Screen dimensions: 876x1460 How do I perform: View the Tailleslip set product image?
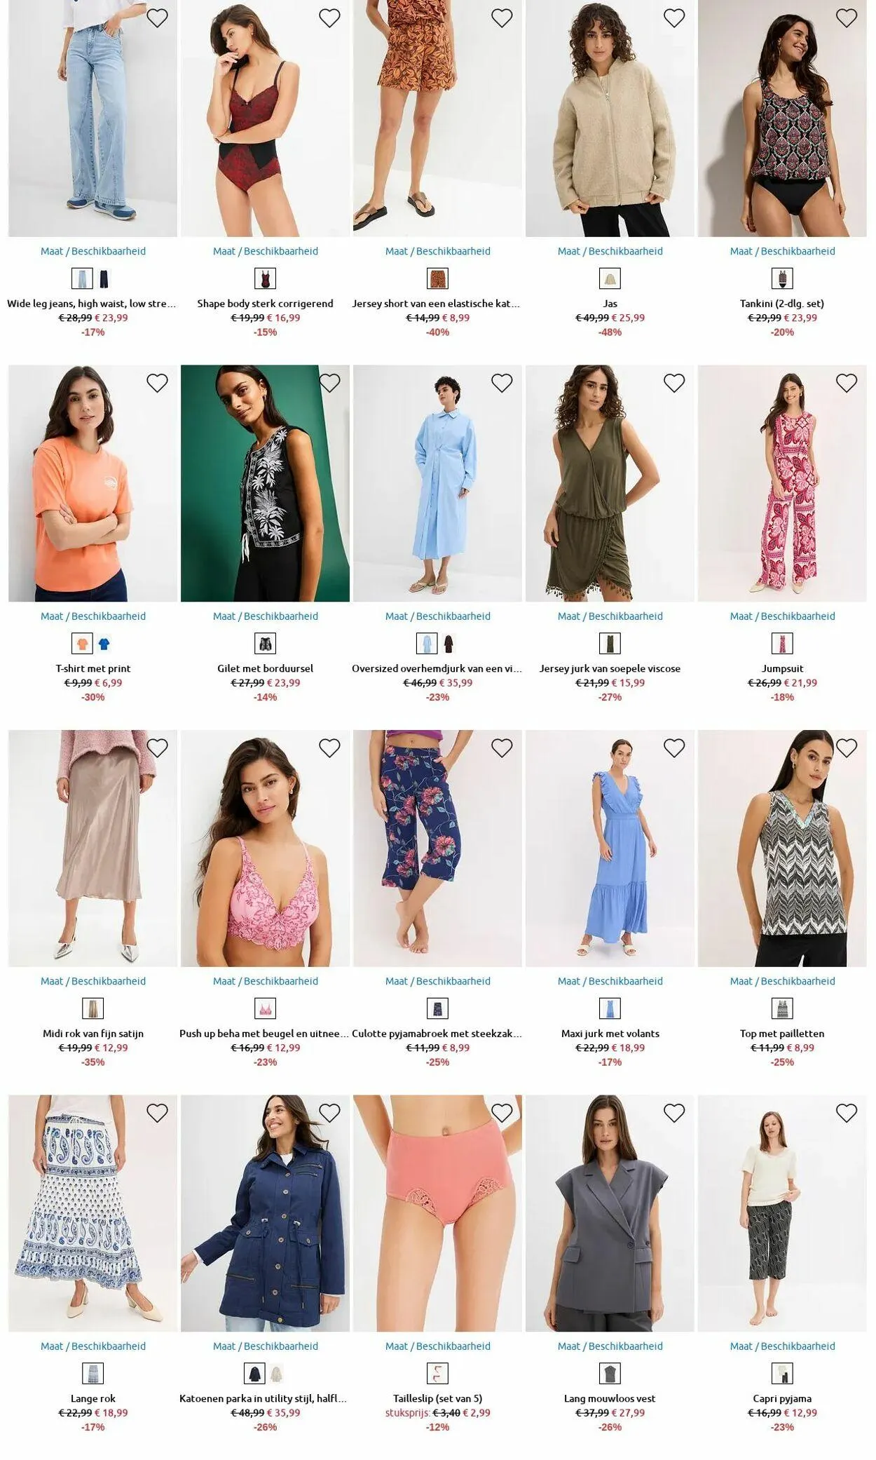pos(437,1213)
